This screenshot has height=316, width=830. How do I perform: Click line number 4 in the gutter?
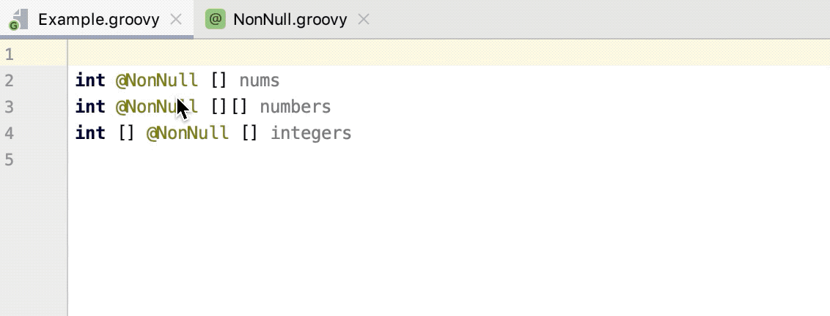tap(9, 134)
